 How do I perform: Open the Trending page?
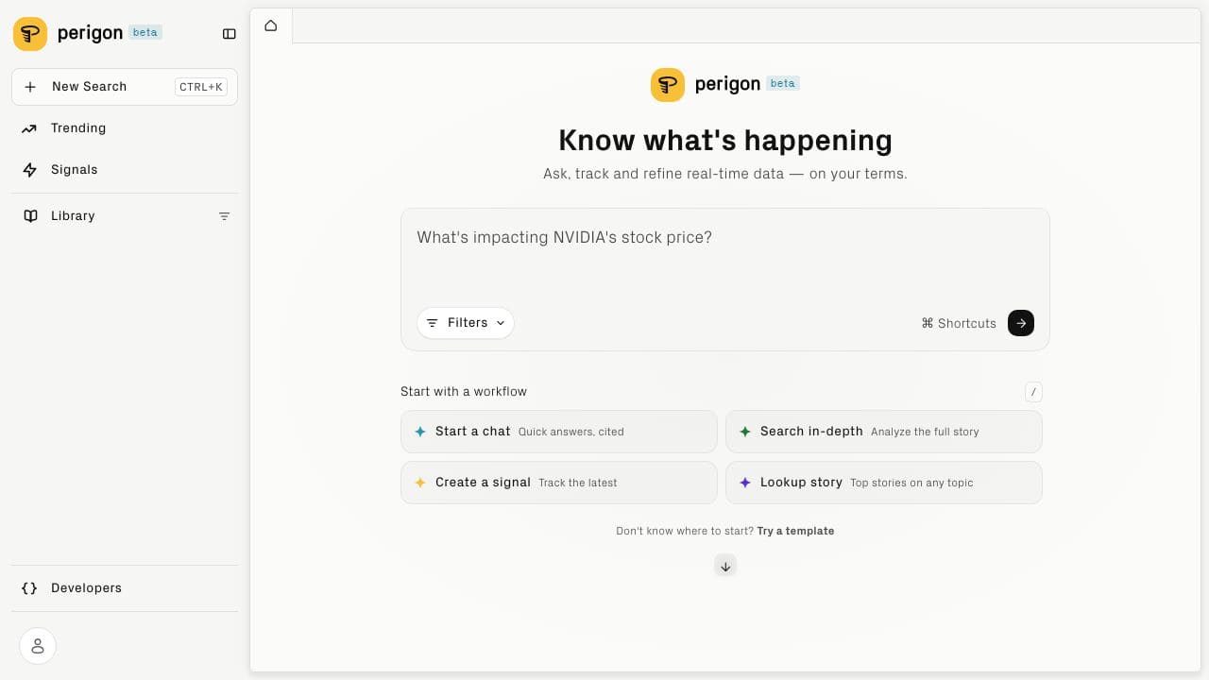(x=125, y=128)
